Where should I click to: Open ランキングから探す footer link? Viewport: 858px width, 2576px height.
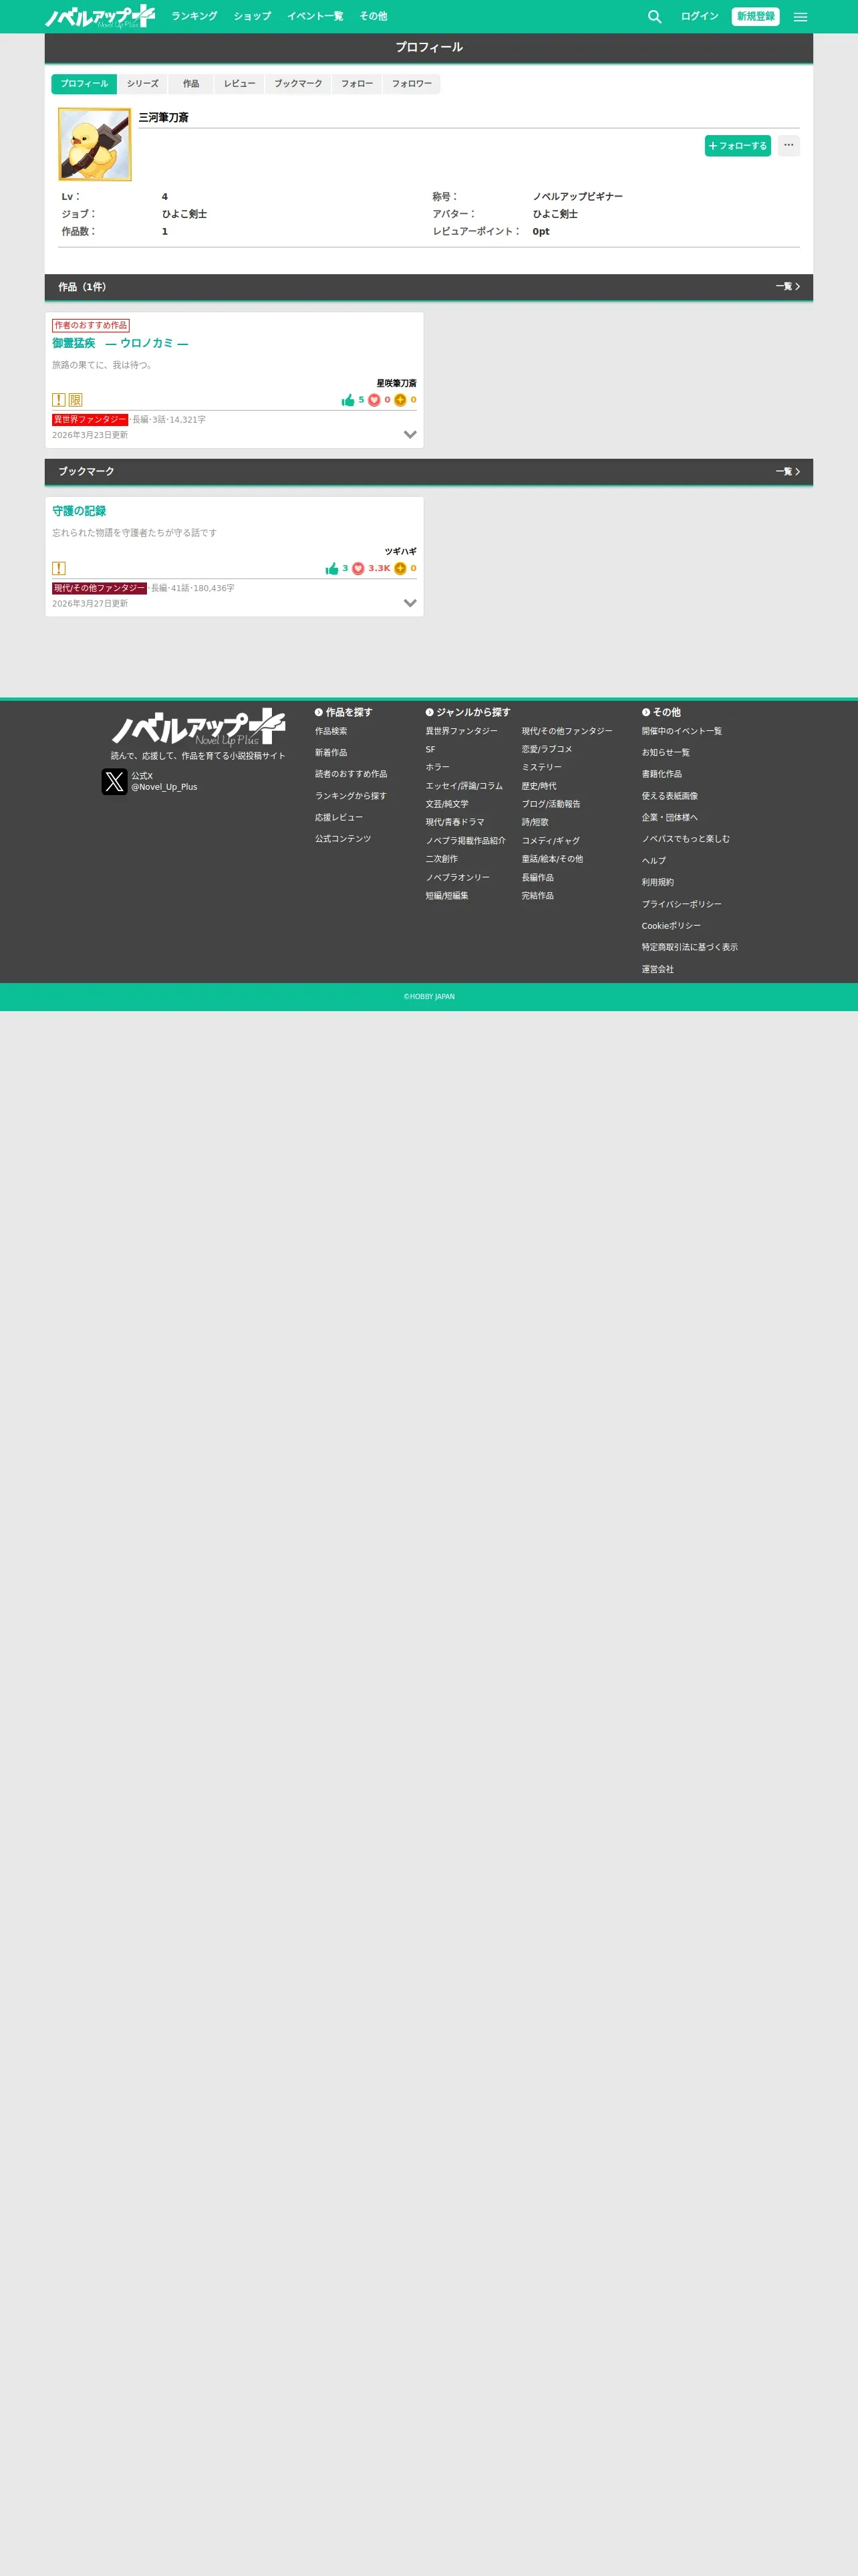click(x=351, y=796)
